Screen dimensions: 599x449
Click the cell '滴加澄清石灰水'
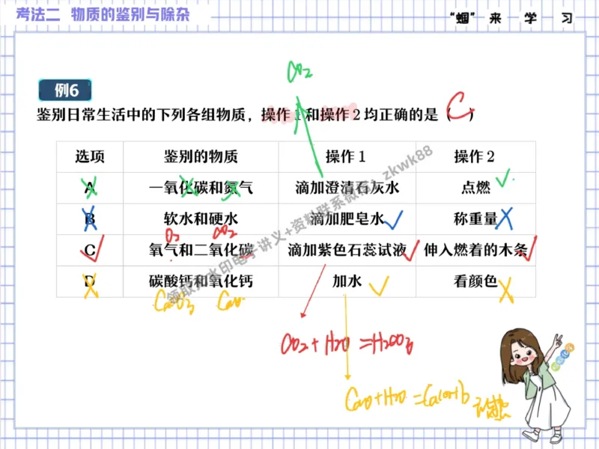(x=347, y=188)
